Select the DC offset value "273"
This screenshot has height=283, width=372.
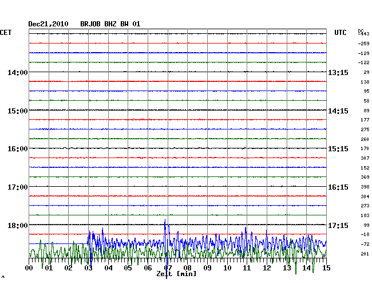pos(365,206)
